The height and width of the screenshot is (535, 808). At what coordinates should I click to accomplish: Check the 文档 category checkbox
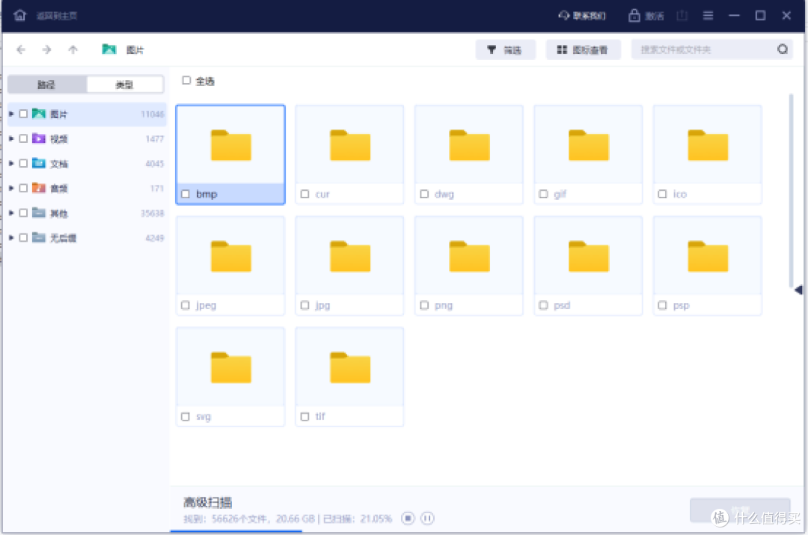(23, 163)
